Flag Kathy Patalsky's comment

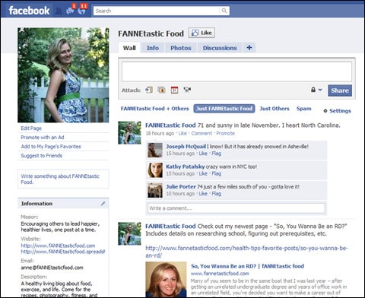217,173
